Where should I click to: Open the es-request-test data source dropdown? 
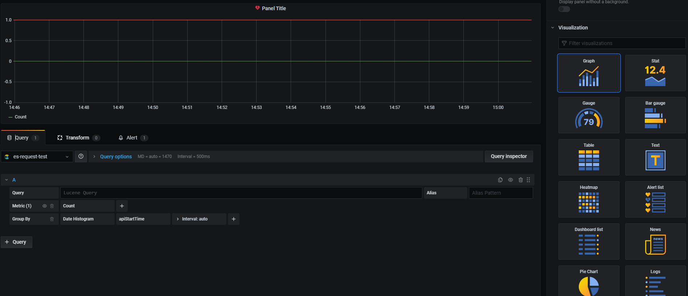(37, 157)
